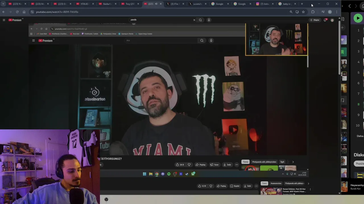
Task: Open Liked Songs heart playlist in Spotify
Action: 344,41
